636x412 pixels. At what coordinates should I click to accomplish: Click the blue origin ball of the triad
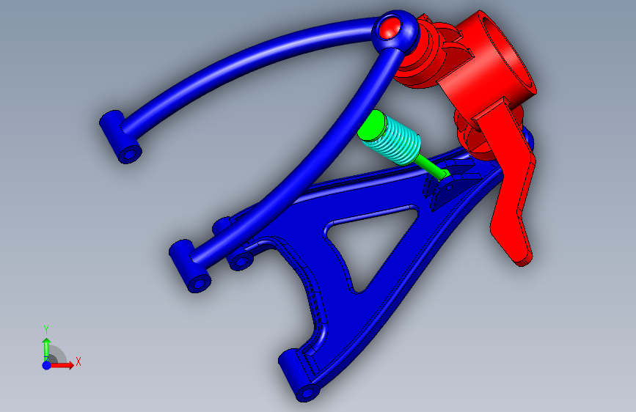pyautogui.click(x=47, y=365)
